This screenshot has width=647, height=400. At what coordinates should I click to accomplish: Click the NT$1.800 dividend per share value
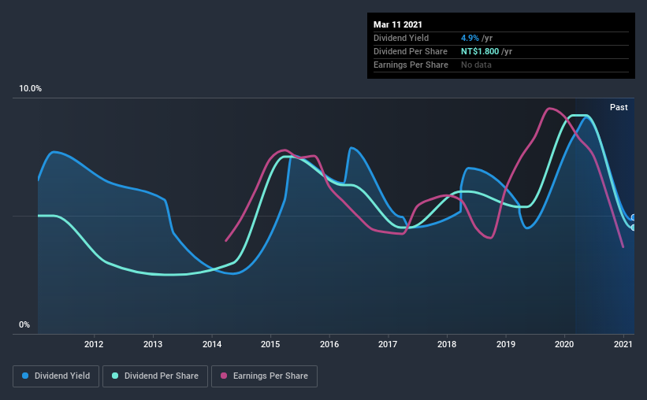tap(480, 51)
